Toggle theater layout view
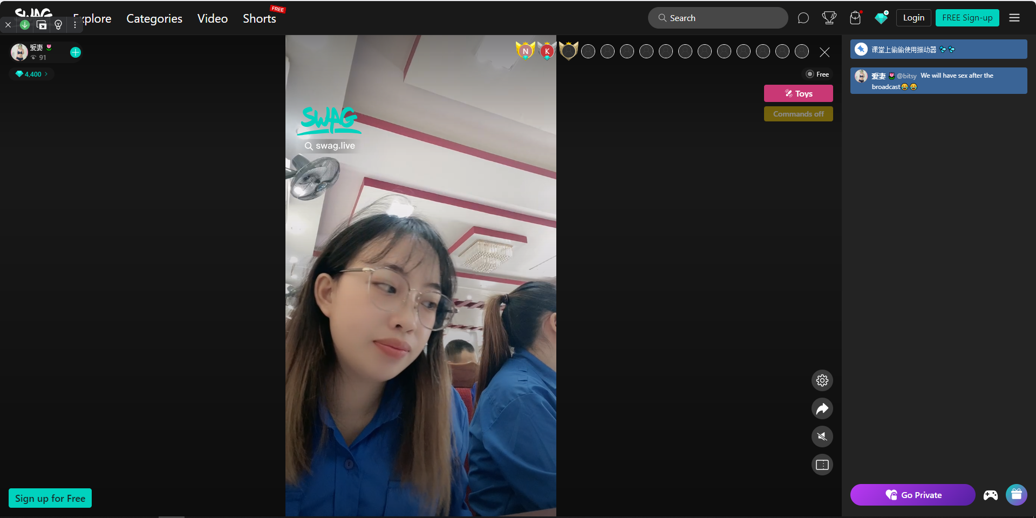The width and height of the screenshot is (1036, 518). click(822, 465)
